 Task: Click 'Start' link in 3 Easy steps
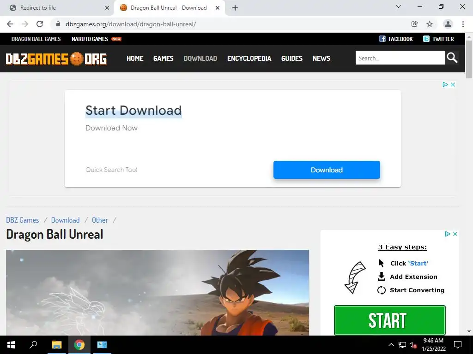point(418,263)
